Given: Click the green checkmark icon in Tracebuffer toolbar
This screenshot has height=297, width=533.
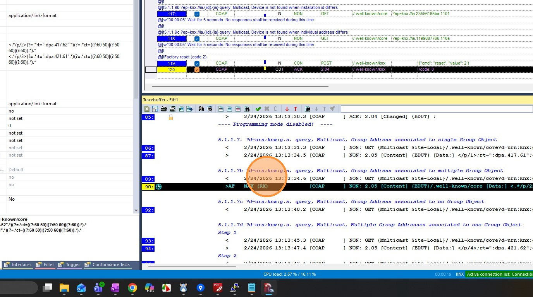Looking at the screenshot, I should pyautogui.click(x=258, y=109).
